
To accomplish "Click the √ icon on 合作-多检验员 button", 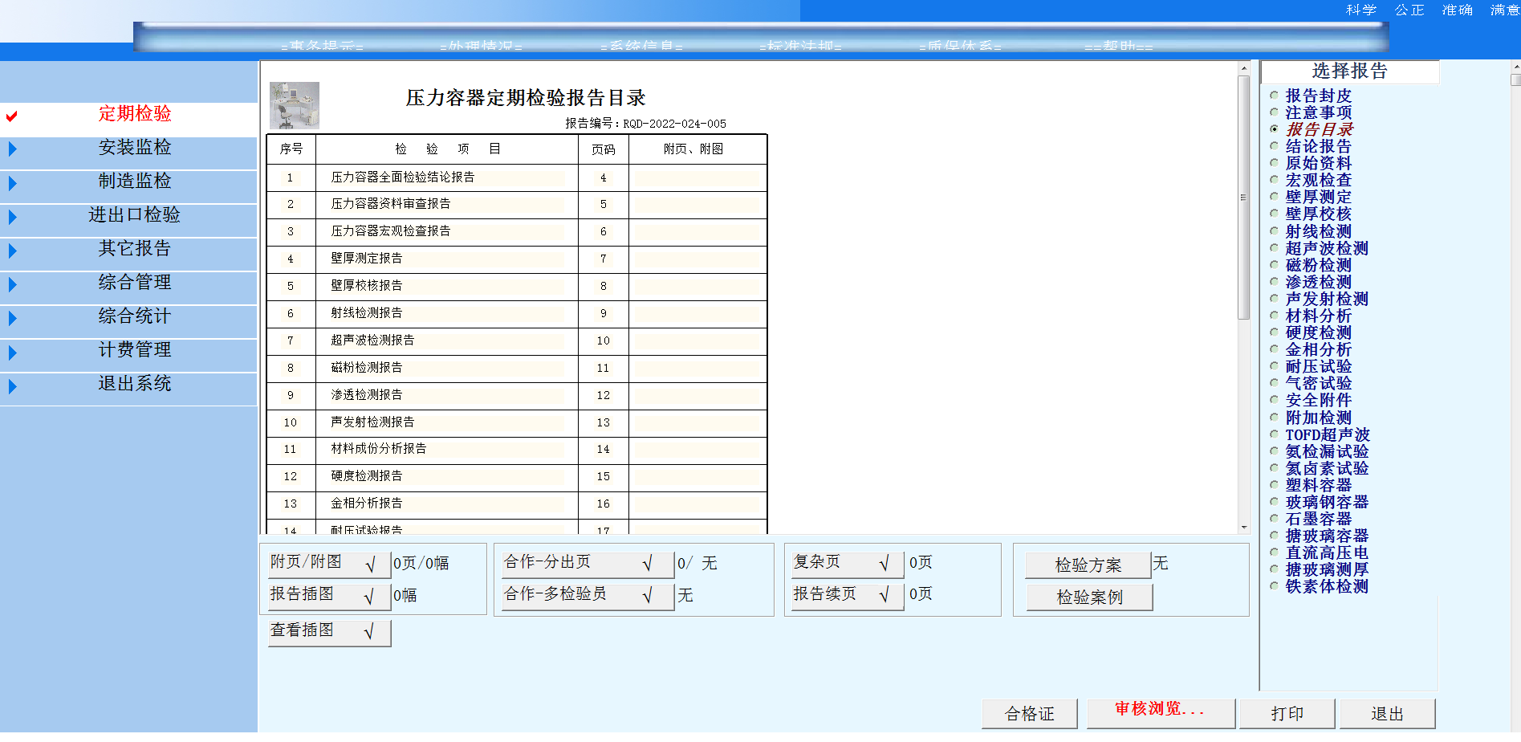I will (647, 596).
